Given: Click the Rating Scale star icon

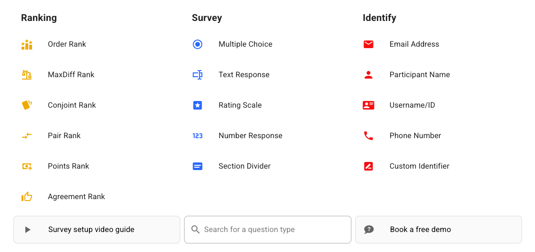Looking at the screenshot, I should [197, 105].
